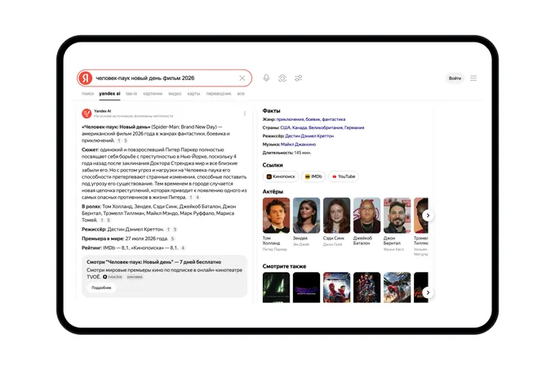Open the second purple-title poster in Смотрите также
This screenshot has width=555, height=370.
[307, 288]
